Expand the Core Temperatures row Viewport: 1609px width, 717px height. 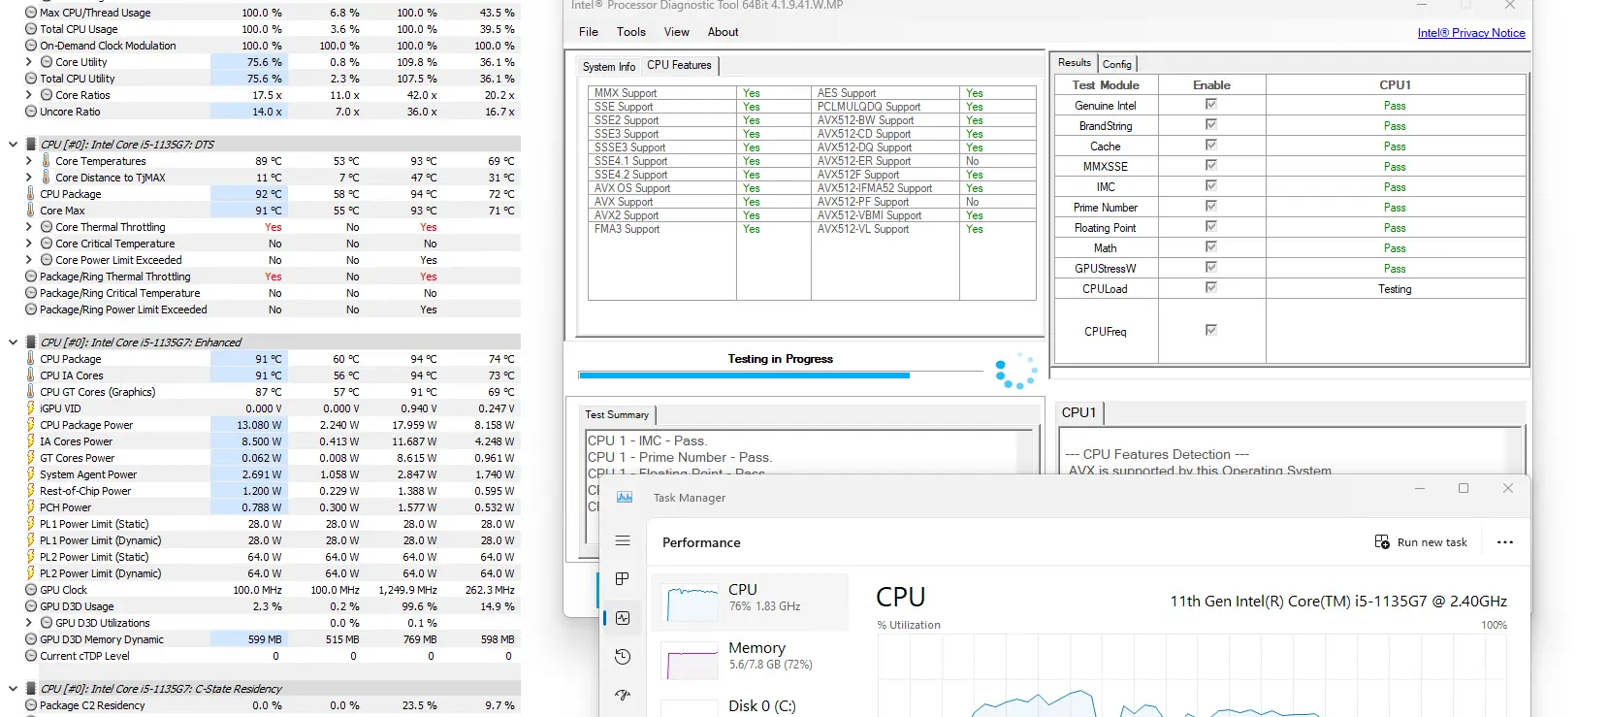click(29, 161)
